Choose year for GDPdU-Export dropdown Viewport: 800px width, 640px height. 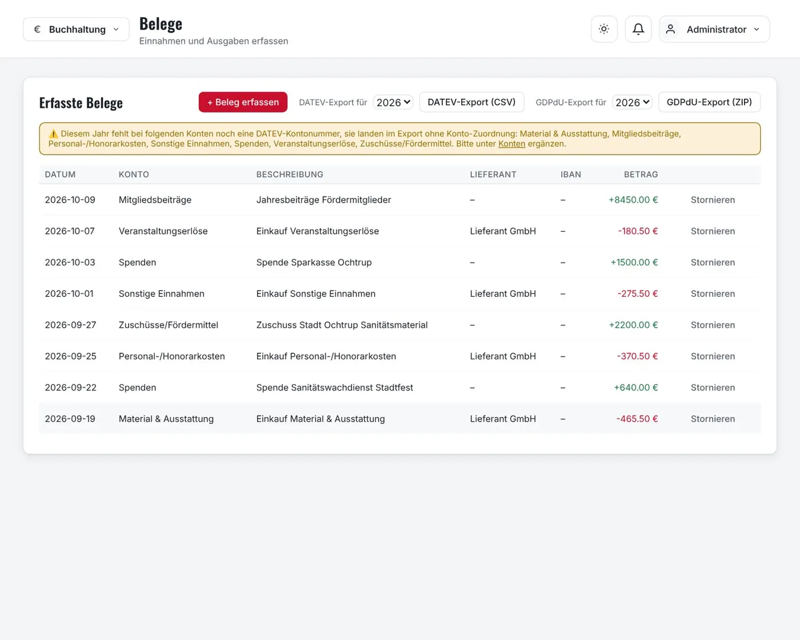tap(633, 102)
